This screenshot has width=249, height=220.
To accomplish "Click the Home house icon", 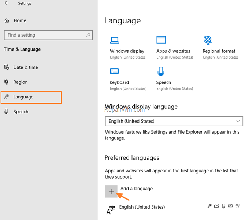I will (7, 20).
